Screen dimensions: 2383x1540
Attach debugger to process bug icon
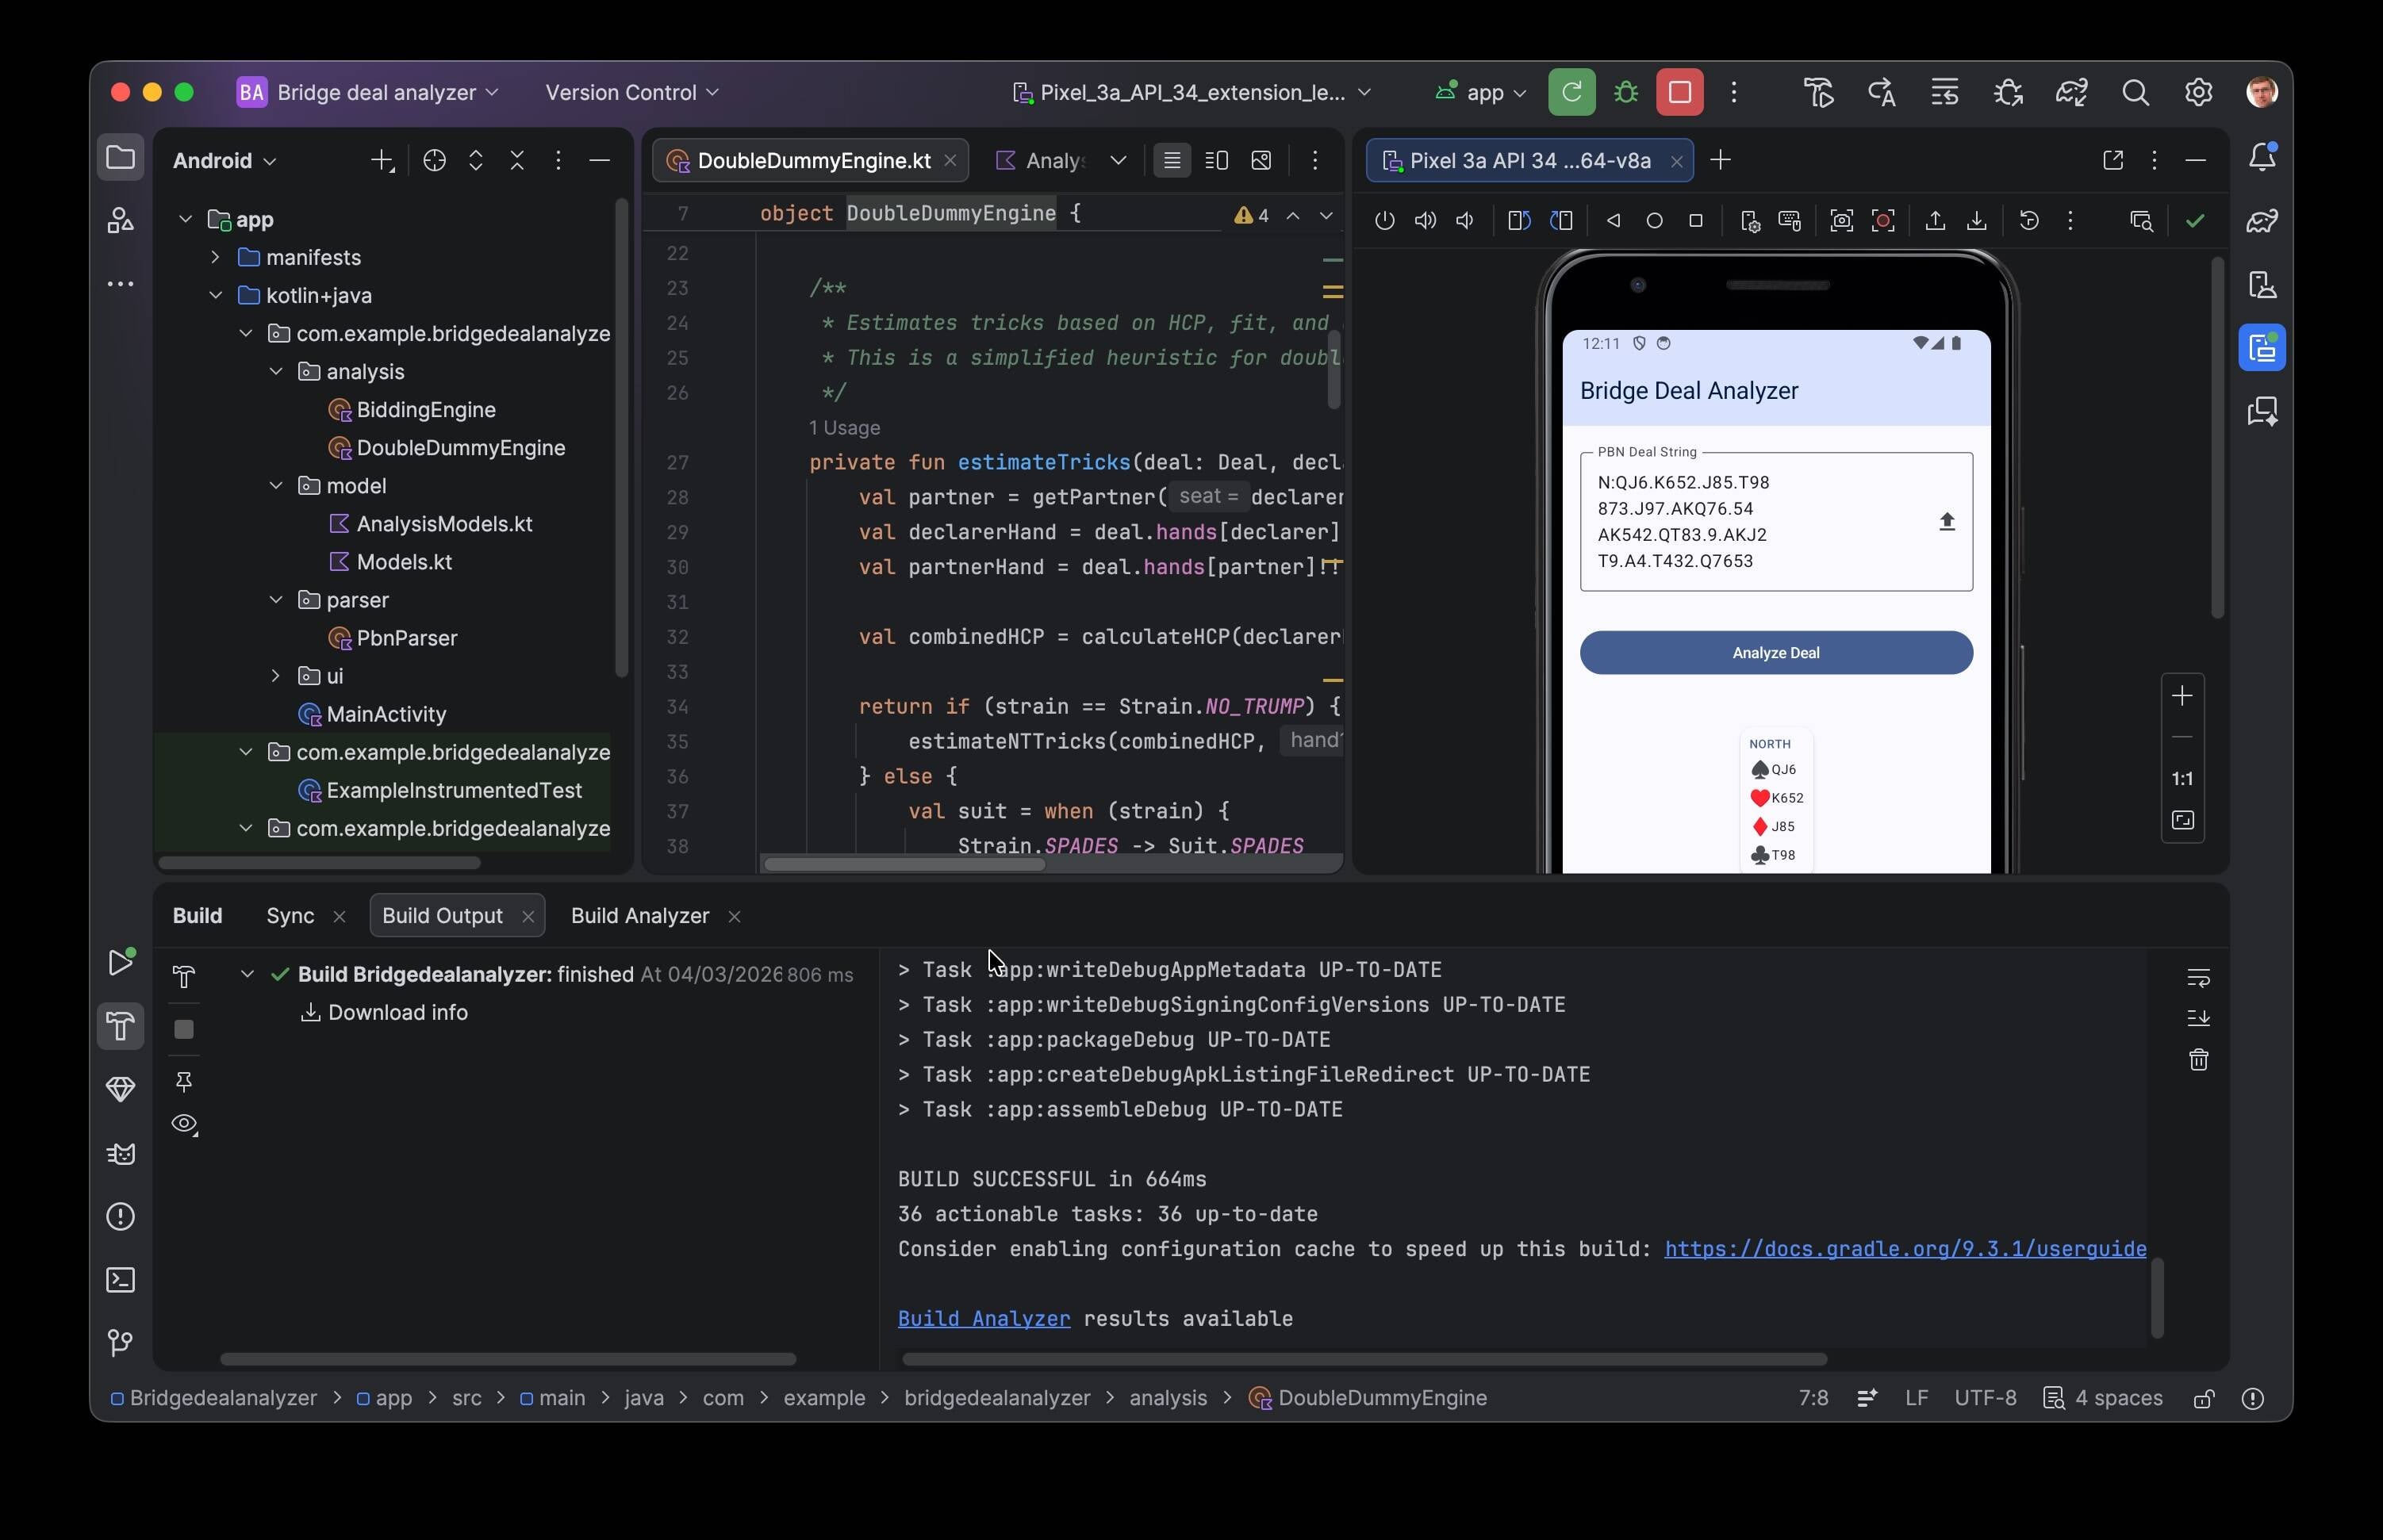[2008, 91]
